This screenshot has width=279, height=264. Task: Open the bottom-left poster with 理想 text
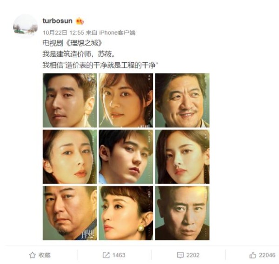(70, 213)
